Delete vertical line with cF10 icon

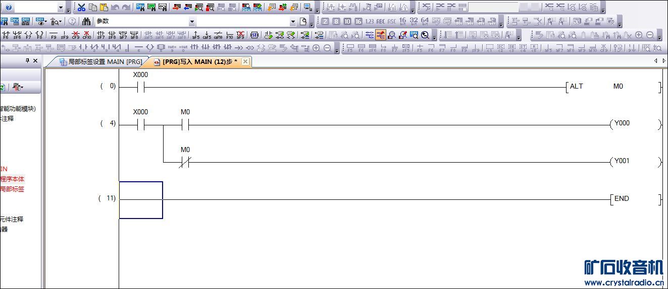pos(87,36)
